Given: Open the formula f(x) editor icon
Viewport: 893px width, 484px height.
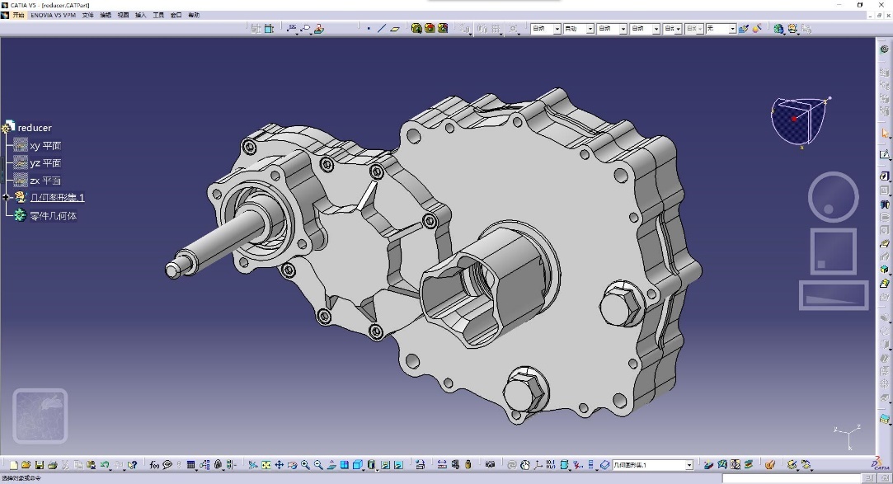Looking at the screenshot, I should [153, 466].
